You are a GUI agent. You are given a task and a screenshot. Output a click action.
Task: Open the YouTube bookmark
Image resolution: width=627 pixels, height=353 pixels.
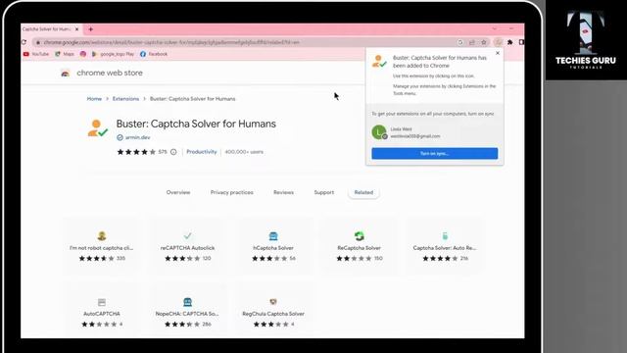(36, 54)
